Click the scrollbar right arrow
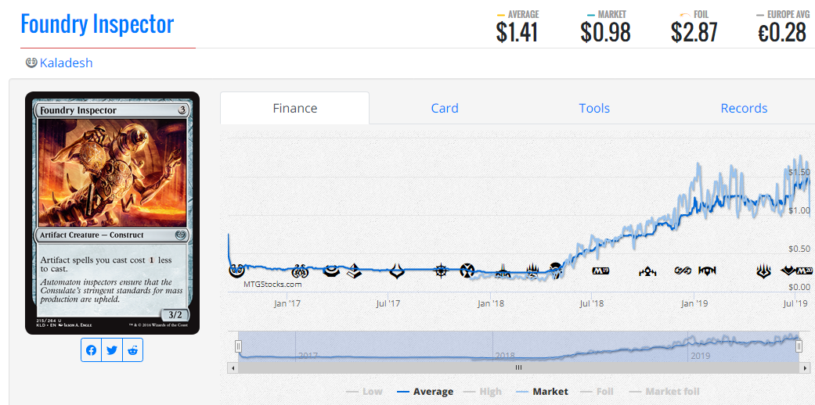This screenshot has height=405, width=815. tap(804, 367)
